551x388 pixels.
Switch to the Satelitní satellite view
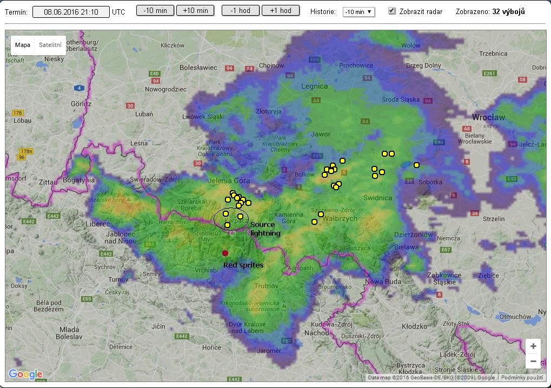point(50,45)
